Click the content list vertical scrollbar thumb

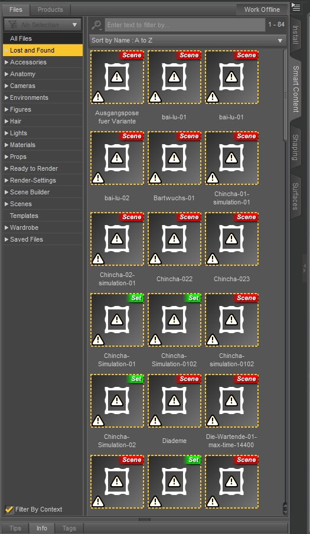(x=285, y=95)
